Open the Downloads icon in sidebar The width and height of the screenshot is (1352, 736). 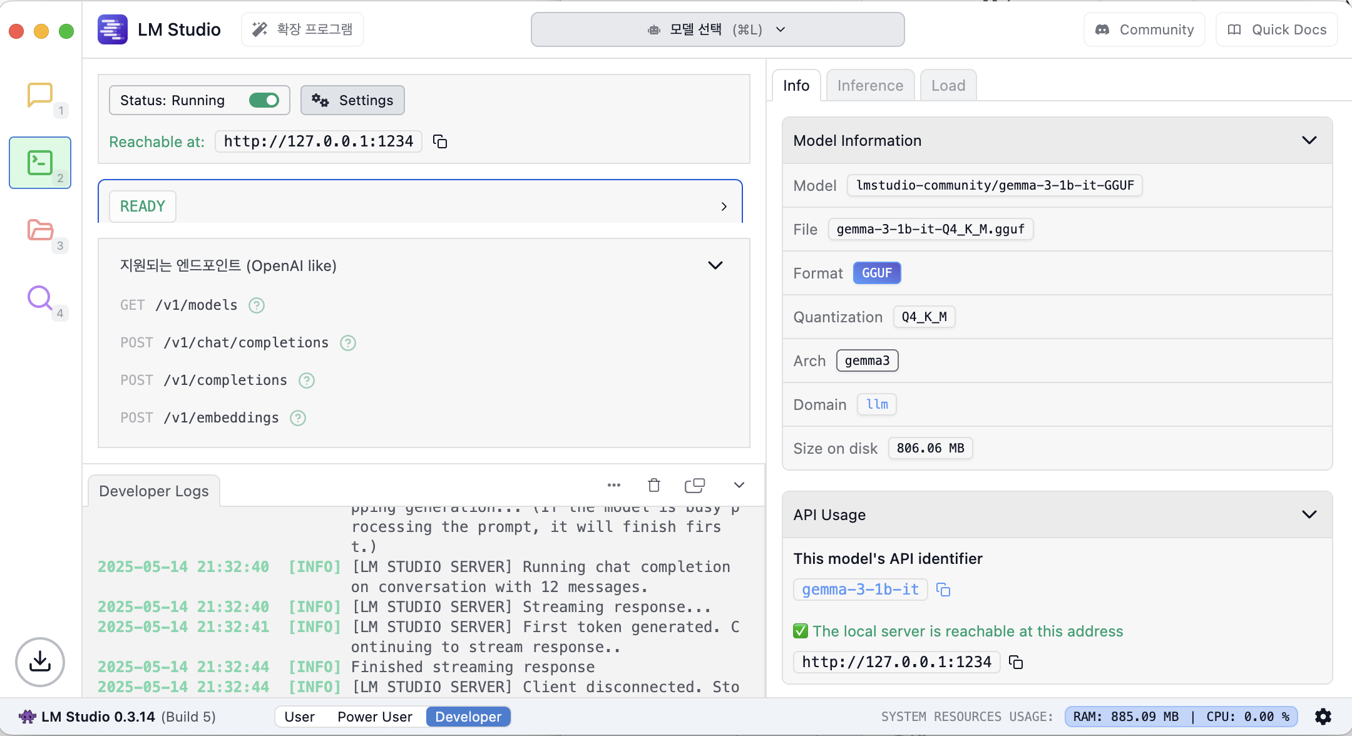tap(40, 662)
